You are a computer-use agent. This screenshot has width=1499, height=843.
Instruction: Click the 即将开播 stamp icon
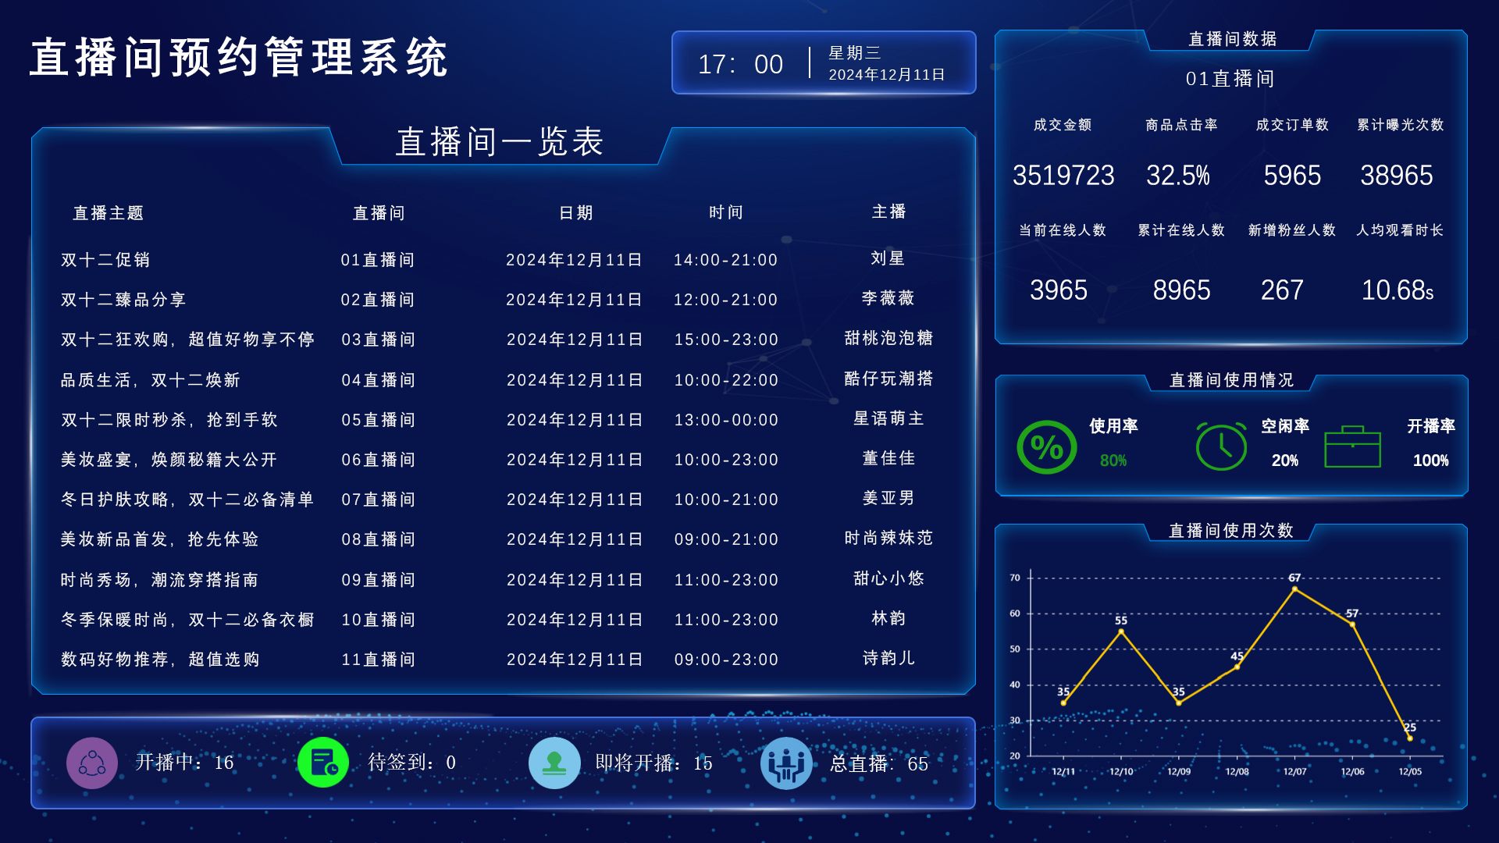554,763
